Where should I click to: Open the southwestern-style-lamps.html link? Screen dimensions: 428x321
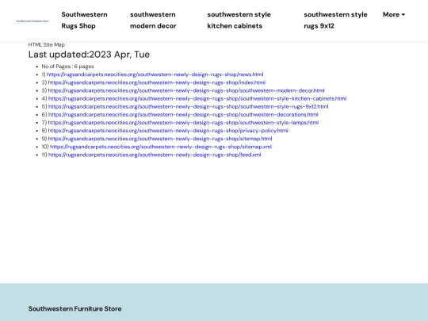click(x=183, y=123)
